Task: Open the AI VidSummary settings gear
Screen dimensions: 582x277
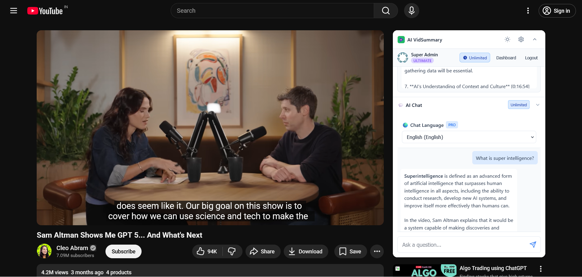Action: (x=521, y=39)
